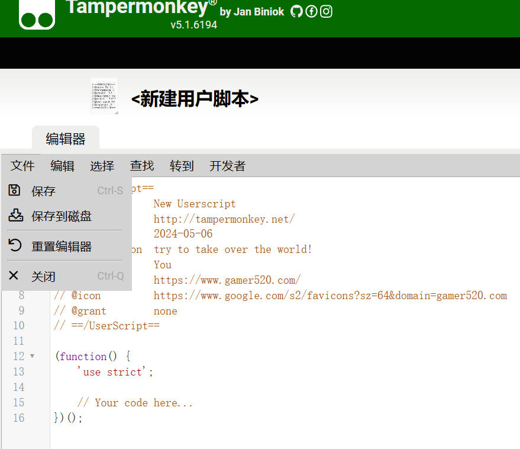Click the 2024-05-06 version value
The height and width of the screenshot is (449, 520).
pos(183,234)
